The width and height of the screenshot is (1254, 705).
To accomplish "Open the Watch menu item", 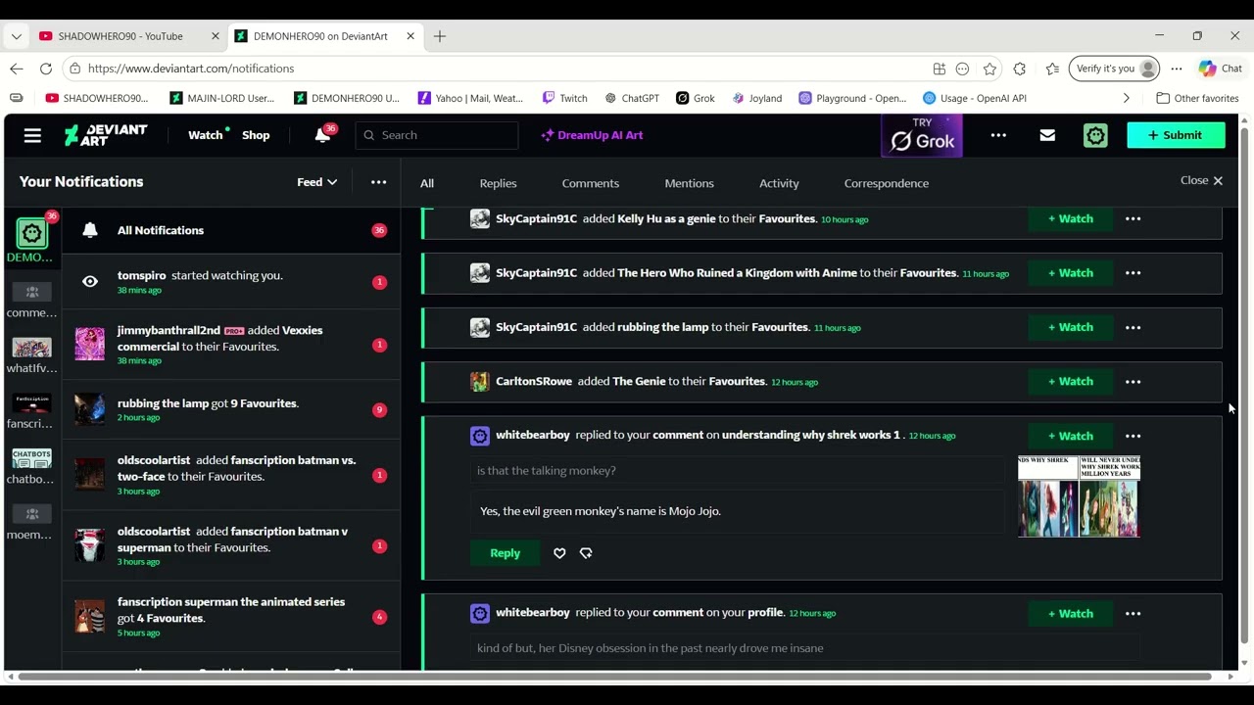I will [206, 135].
